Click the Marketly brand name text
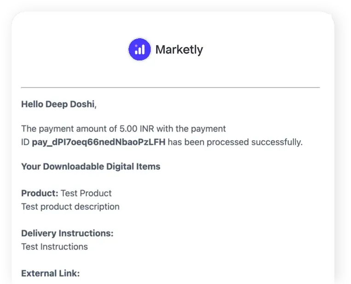Image resolution: width=351 pixels, height=284 pixels. point(179,49)
